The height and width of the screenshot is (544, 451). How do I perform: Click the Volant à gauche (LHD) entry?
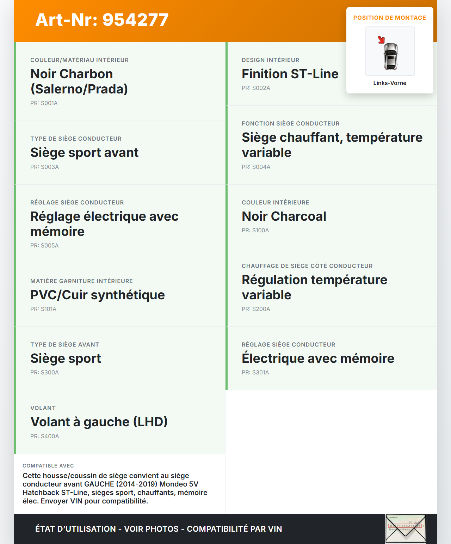click(99, 422)
